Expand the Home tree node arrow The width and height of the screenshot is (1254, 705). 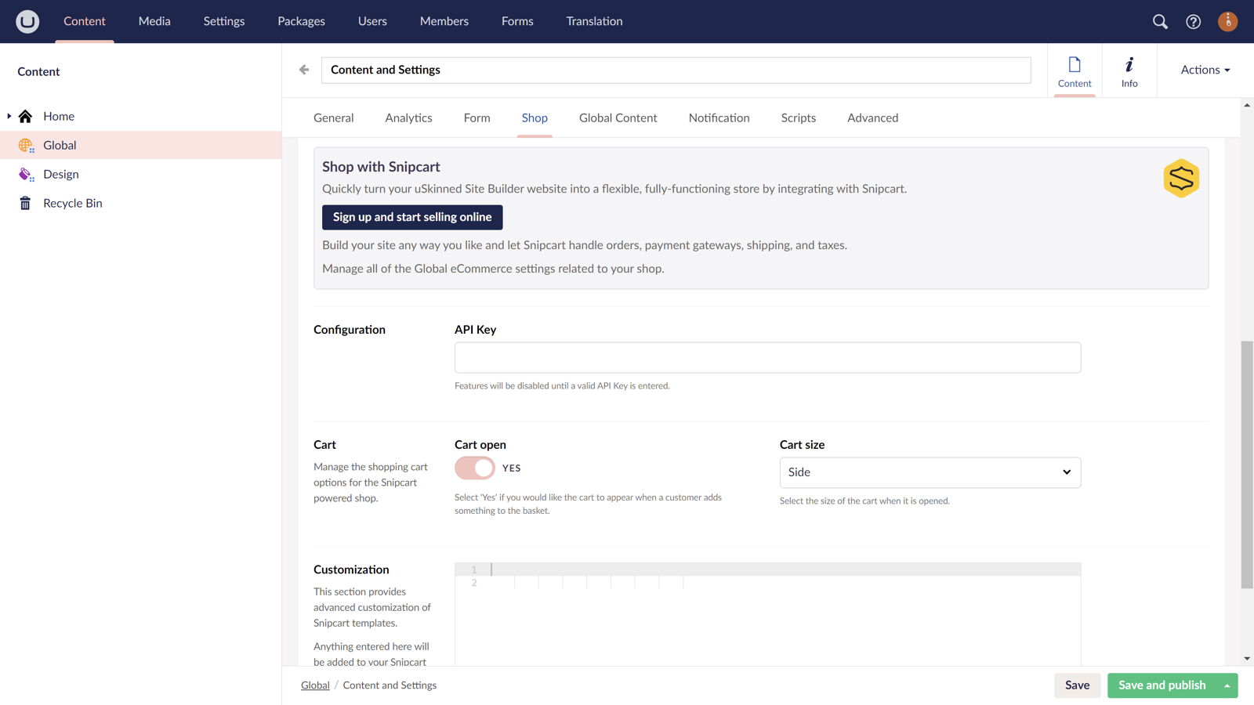pos(9,116)
